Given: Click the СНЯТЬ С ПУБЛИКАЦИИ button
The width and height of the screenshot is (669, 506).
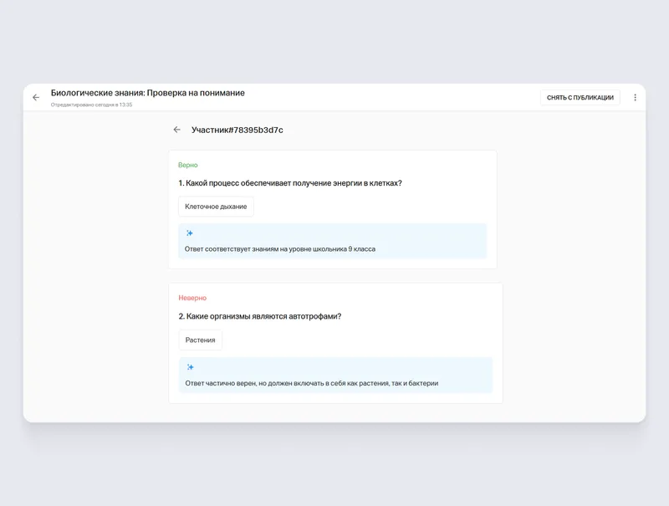Looking at the screenshot, I should coord(580,97).
